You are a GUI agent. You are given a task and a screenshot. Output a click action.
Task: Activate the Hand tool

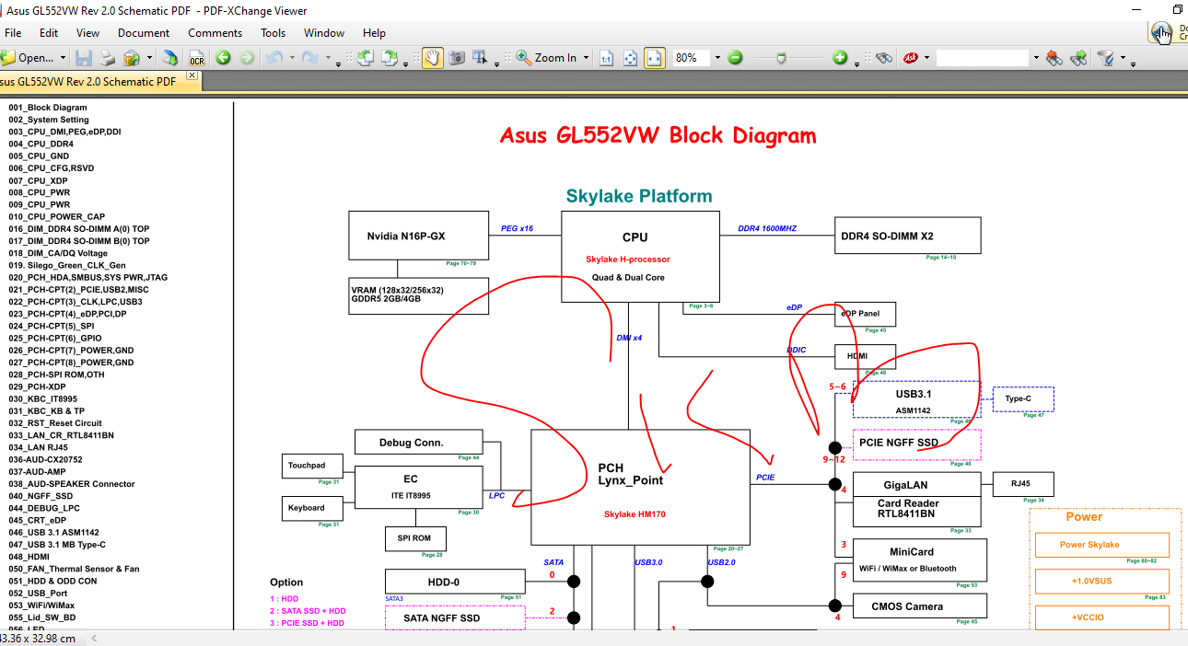433,57
